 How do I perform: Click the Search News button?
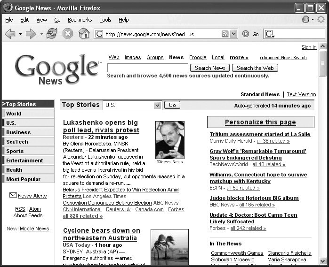point(210,68)
